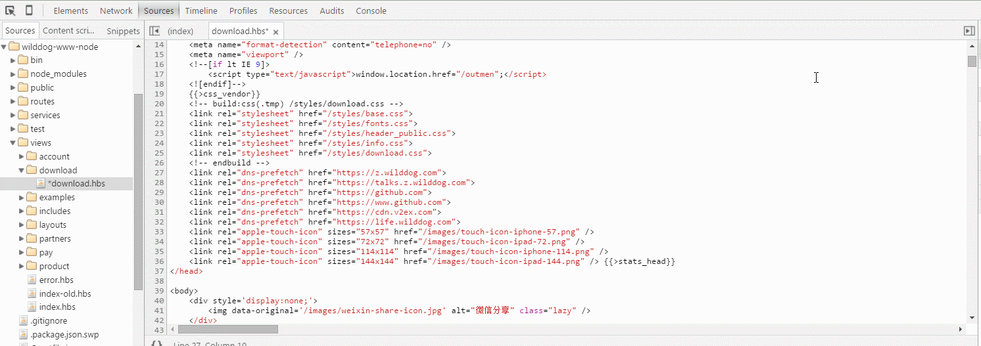
Task: Click the product folder icon
Action: click(x=32, y=266)
